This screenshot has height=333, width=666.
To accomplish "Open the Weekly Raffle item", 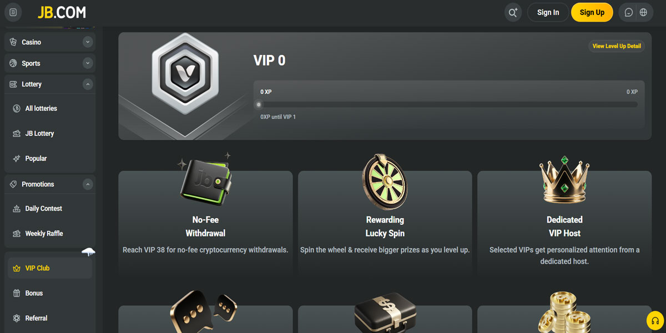I will tap(50, 234).
